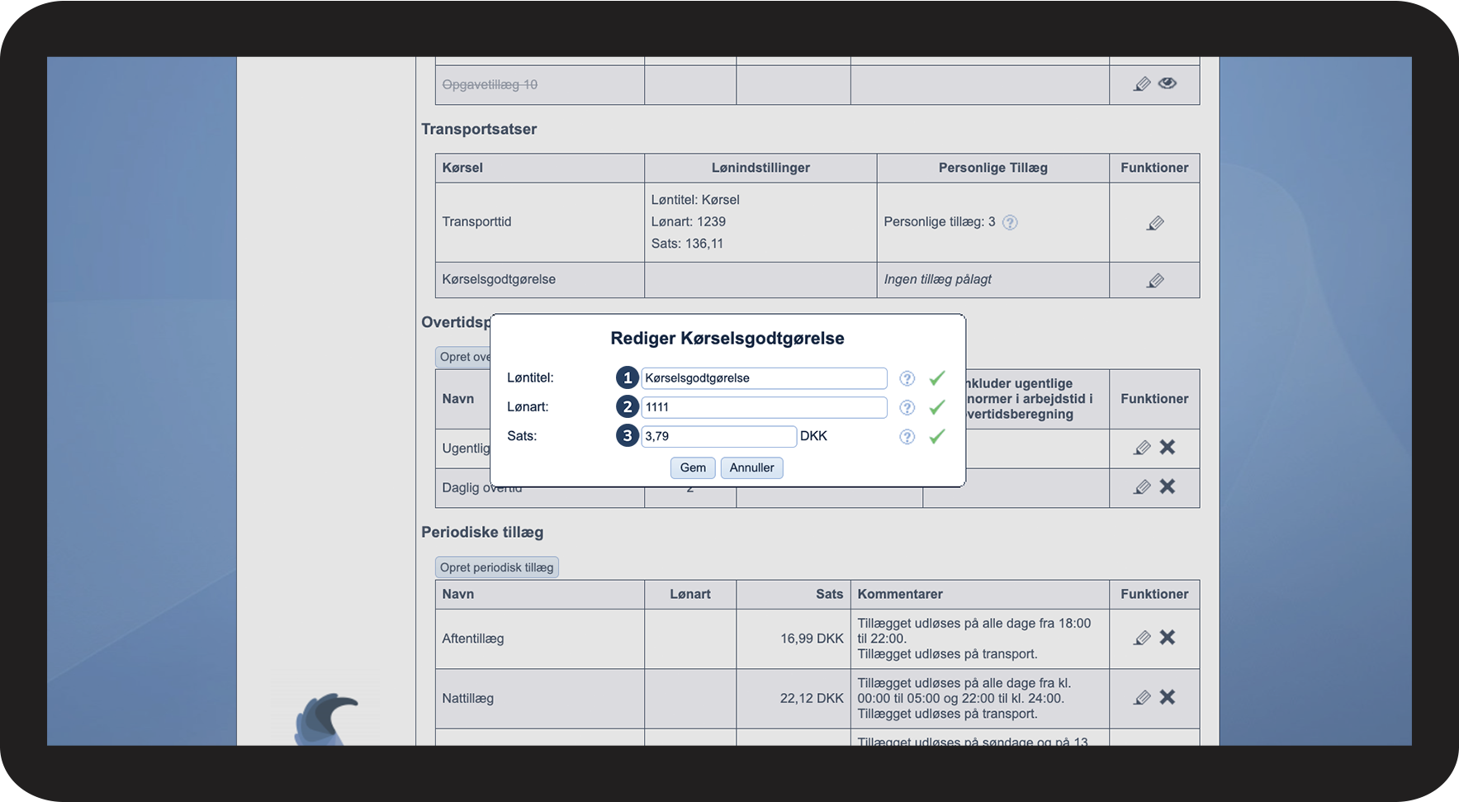Click the text Lønart: 1239

[x=689, y=221]
